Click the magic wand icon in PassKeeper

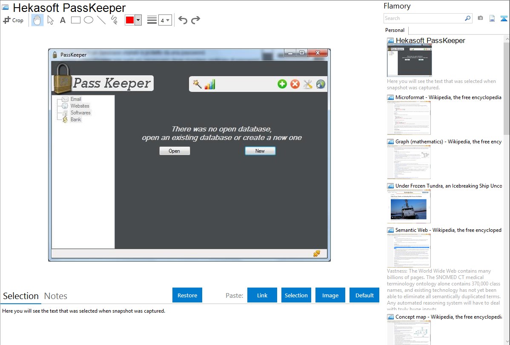[197, 84]
